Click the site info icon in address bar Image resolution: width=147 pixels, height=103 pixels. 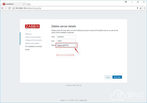pos(14,8)
